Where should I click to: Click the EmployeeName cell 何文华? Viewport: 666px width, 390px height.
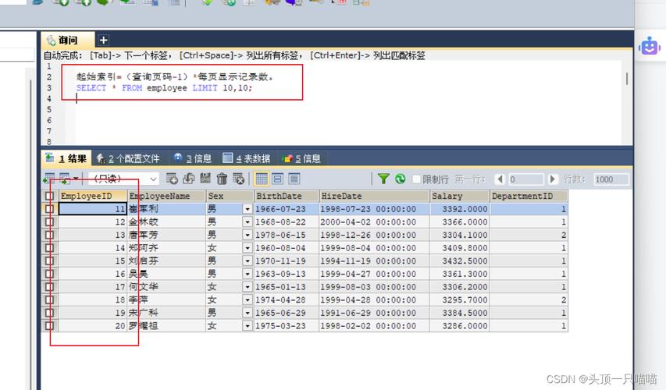click(x=166, y=287)
